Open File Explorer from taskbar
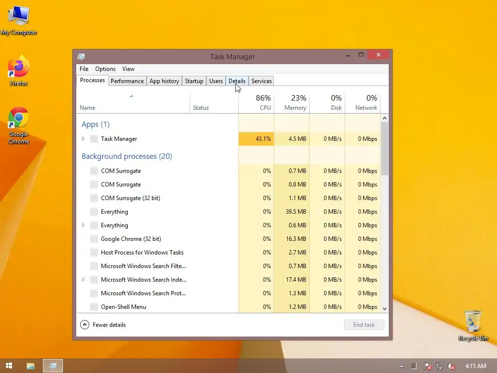Image resolution: width=497 pixels, height=373 pixels. click(x=31, y=366)
